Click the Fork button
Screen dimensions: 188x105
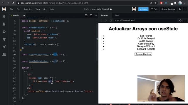click(x=154, y=9)
